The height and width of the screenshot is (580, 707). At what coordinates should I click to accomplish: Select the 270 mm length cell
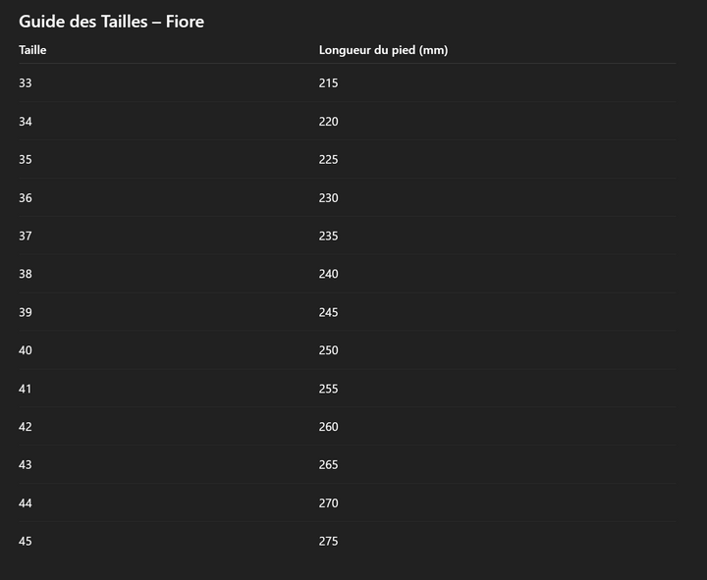click(x=328, y=503)
